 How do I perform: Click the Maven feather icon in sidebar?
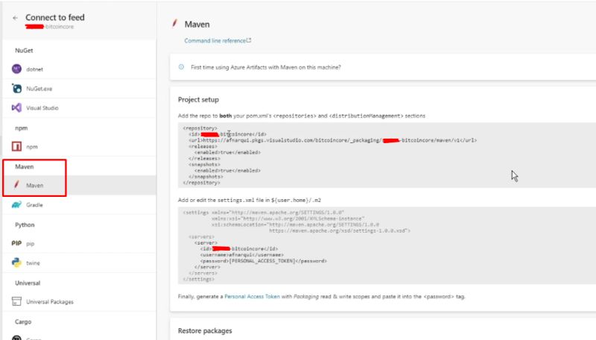click(x=16, y=185)
